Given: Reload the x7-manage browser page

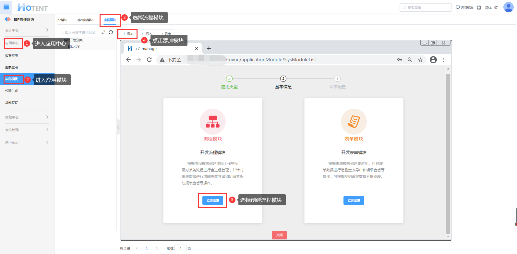Looking at the screenshot, I should (x=149, y=60).
